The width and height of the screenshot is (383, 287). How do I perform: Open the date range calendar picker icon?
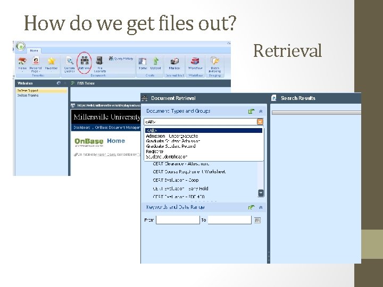click(257, 220)
